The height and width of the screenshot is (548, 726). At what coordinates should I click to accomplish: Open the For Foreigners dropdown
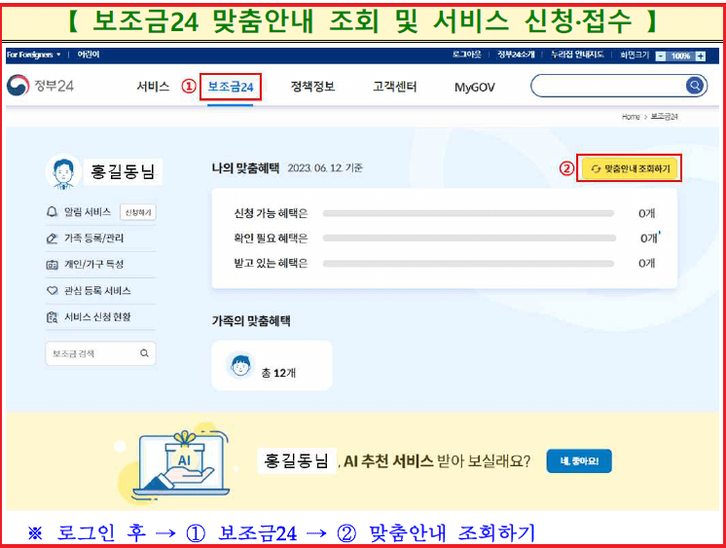coord(33,55)
